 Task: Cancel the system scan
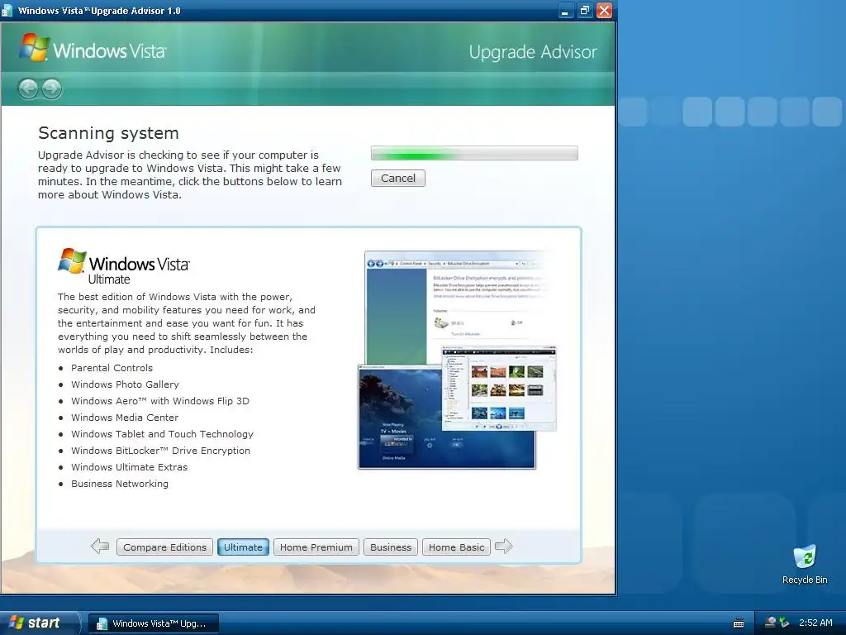click(x=398, y=179)
